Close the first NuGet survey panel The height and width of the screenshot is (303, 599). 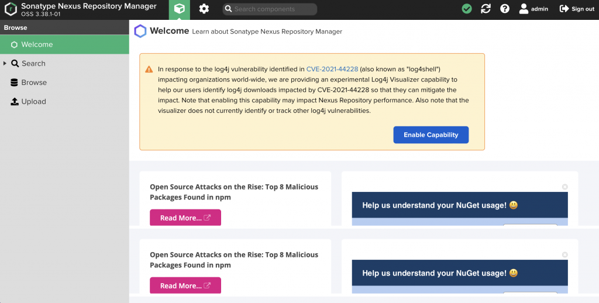(x=564, y=187)
